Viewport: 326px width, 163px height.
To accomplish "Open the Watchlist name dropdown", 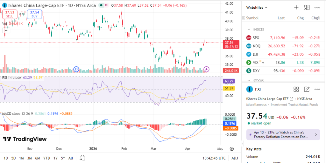I will pos(257,7).
